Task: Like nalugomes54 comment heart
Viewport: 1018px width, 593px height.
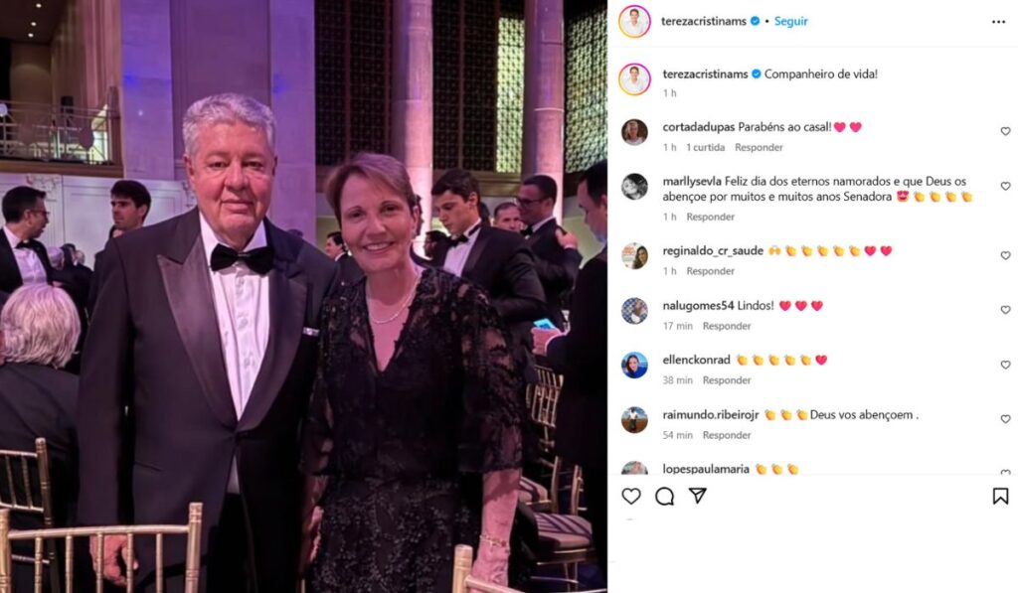Action: 1006,310
